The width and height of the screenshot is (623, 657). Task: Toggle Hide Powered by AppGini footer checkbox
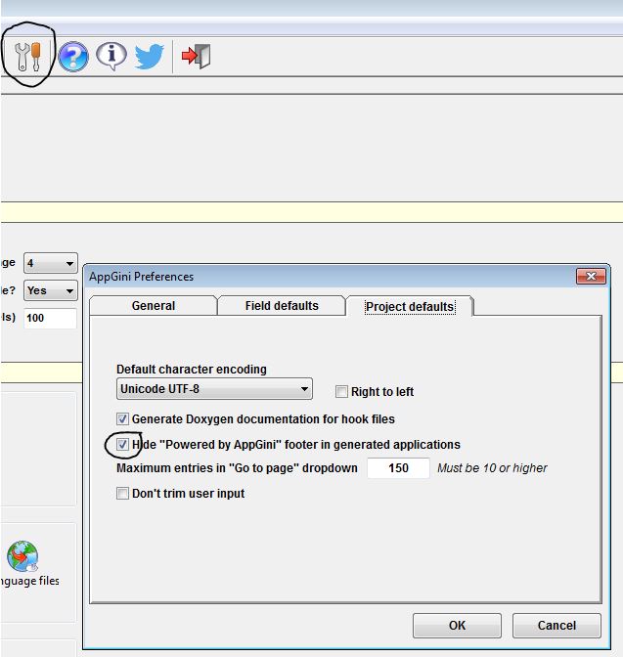(122, 444)
